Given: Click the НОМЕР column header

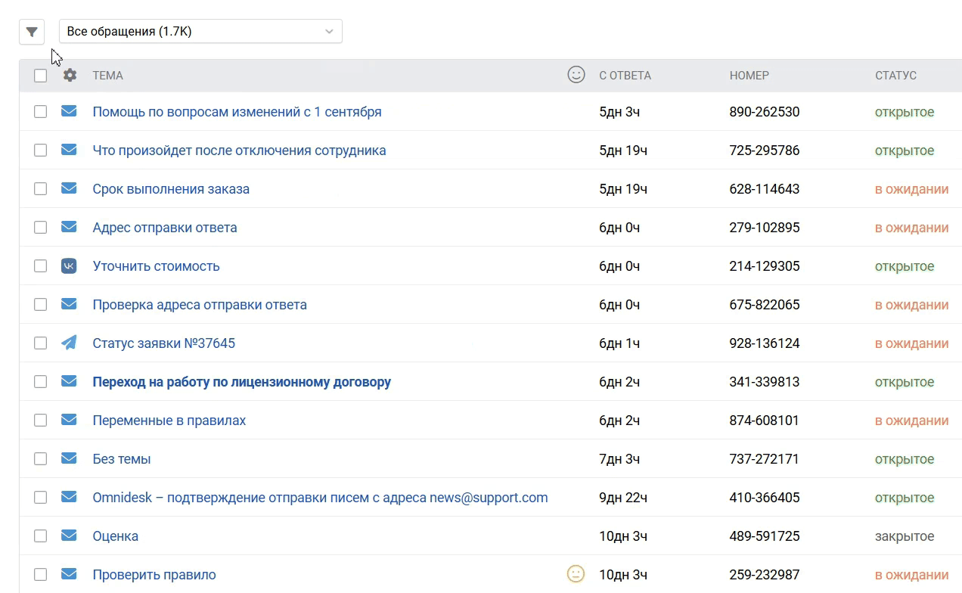Looking at the screenshot, I should click(749, 76).
